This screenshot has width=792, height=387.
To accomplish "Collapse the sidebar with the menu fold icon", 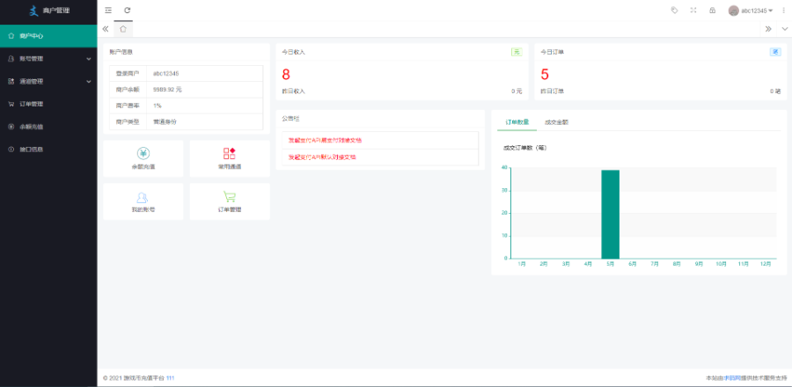I will pos(108,11).
